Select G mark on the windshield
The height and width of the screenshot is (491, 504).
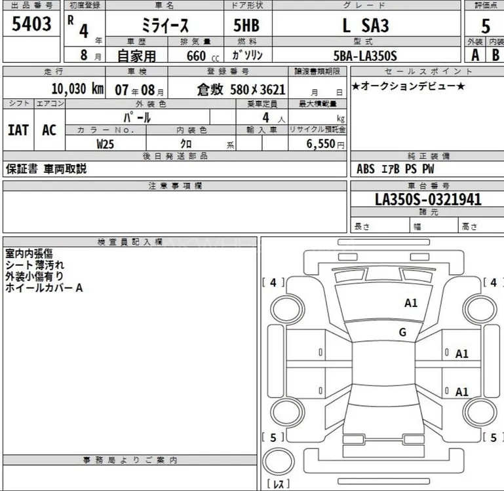(402, 333)
